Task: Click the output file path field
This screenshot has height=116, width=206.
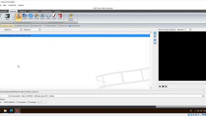Action: pos(102,92)
